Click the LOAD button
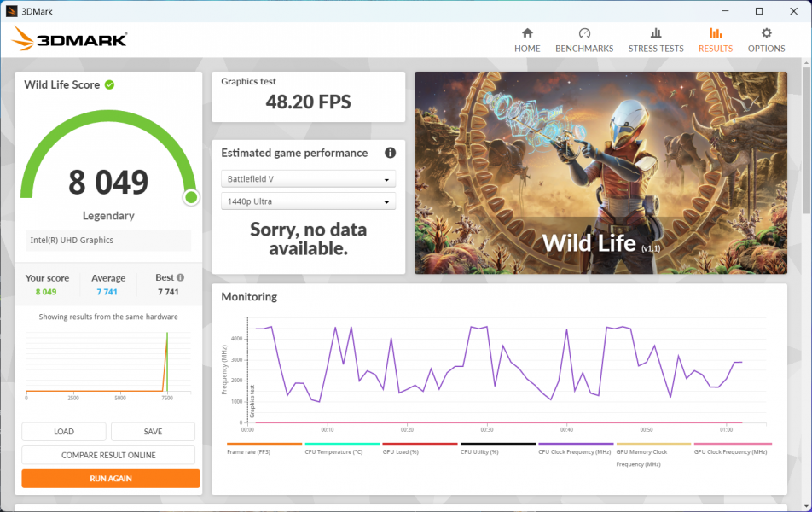 [x=64, y=432]
